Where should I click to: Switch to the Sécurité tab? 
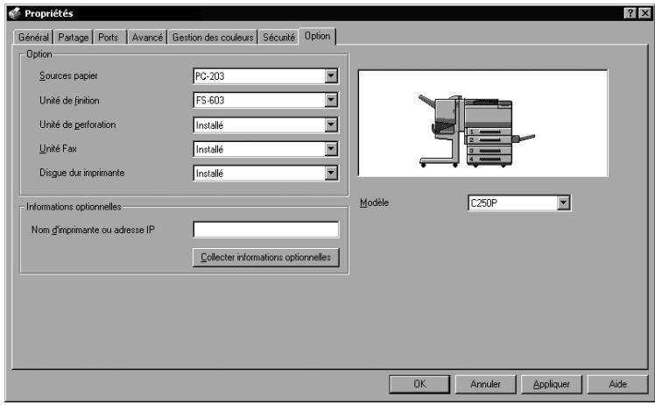click(278, 37)
